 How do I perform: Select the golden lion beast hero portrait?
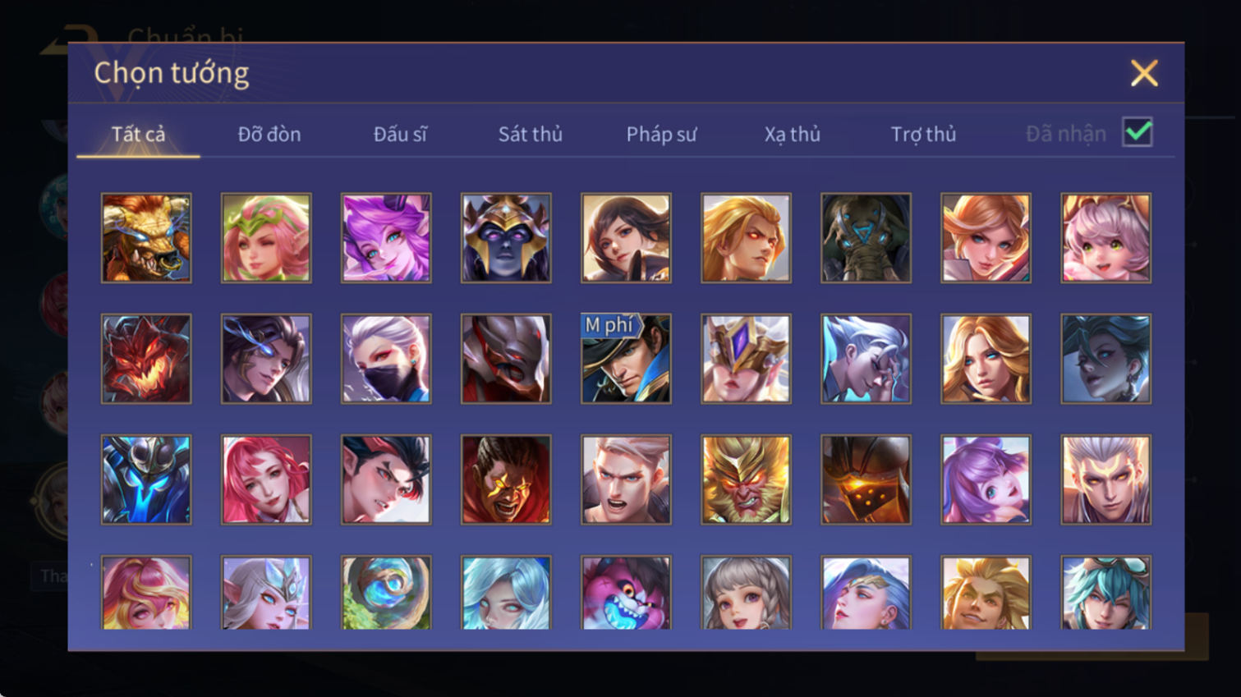pyautogui.click(x=146, y=238)
